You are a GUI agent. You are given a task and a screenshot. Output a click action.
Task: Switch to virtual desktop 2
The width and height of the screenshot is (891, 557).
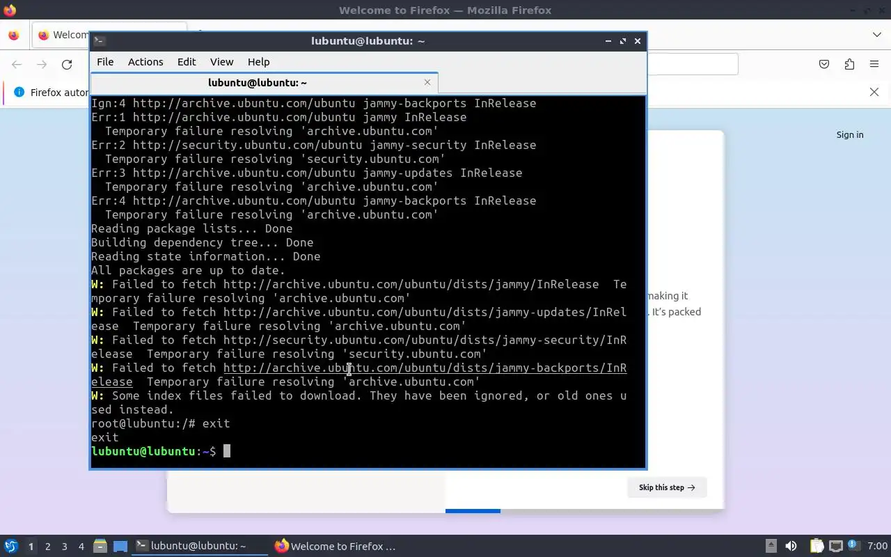47,547
